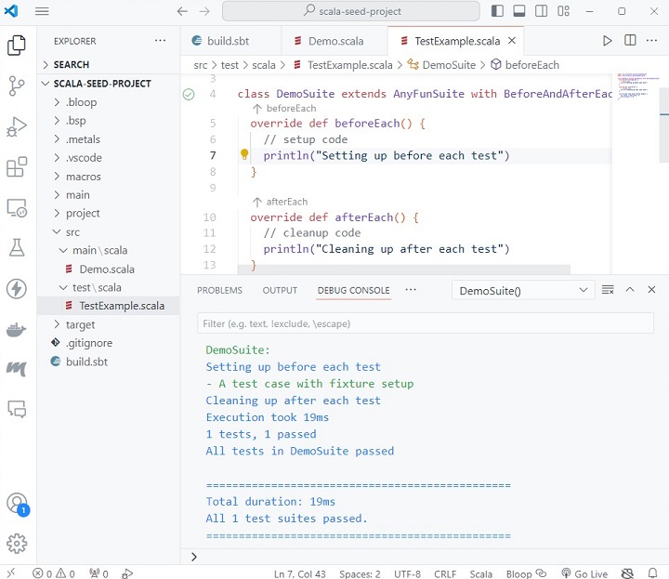669x579 pixels.
Task: Open the Source Control view
Action: tap(17, 86)
